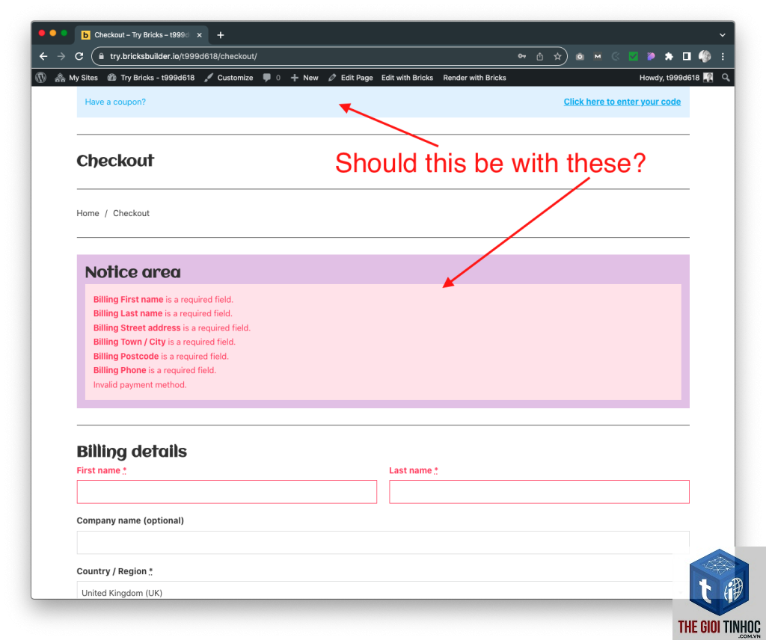Image resolution: width=766 pixels, height=640 pixels.
Task: Select the Checkout – Try Bricks tab
Action: [x=141, y=35]
